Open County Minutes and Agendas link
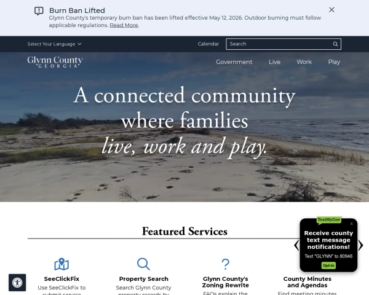 pos(307,282)
